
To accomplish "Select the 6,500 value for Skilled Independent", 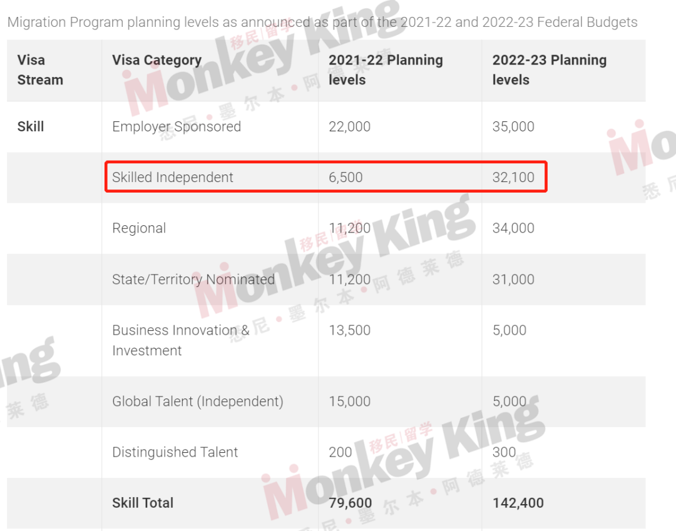I will (x=346, y=177).
